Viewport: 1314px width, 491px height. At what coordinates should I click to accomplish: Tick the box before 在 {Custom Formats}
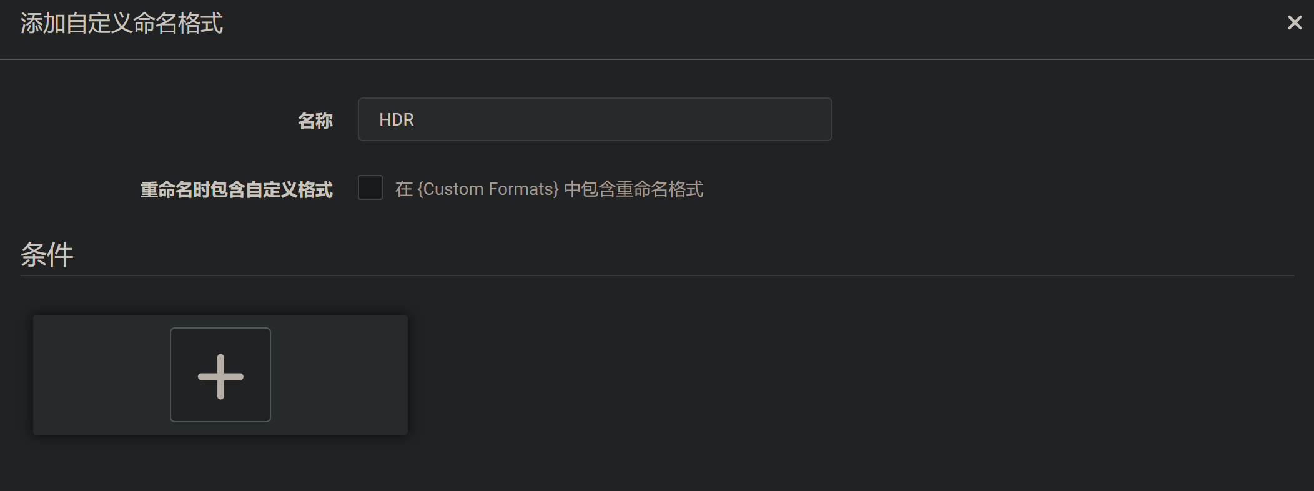coord(370,187)
